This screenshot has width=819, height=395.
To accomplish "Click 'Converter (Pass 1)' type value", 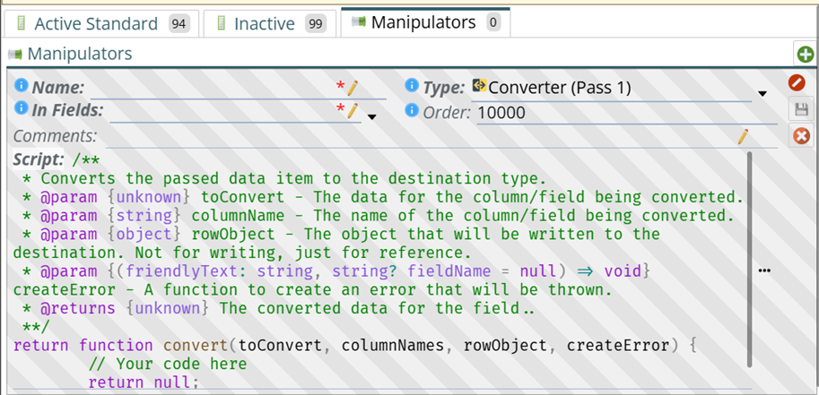I will (x=560, y=88).
